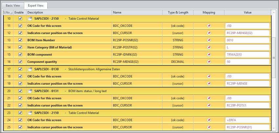
Task: Click the Value column header
Action: (247, 12)
